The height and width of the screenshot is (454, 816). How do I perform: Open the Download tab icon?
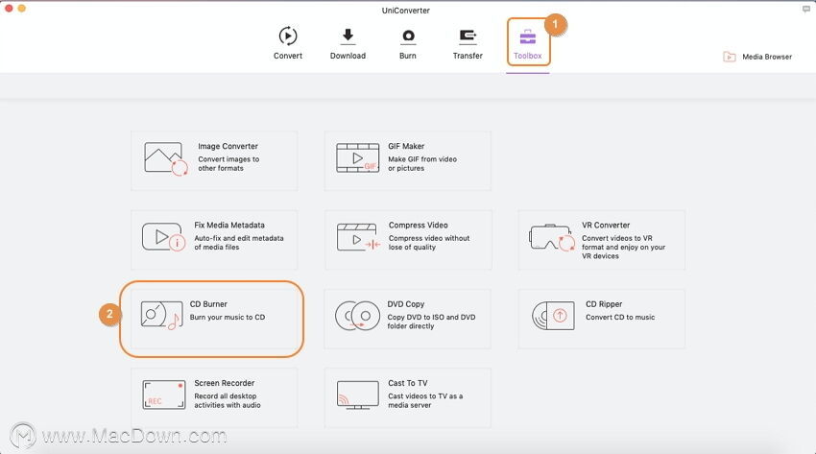point(348,36)
